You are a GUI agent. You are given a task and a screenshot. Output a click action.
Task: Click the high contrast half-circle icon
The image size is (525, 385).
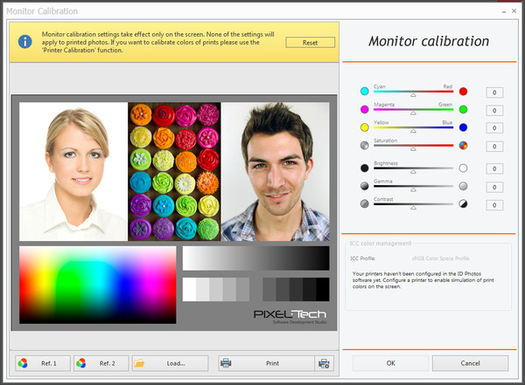coord(463,204)
